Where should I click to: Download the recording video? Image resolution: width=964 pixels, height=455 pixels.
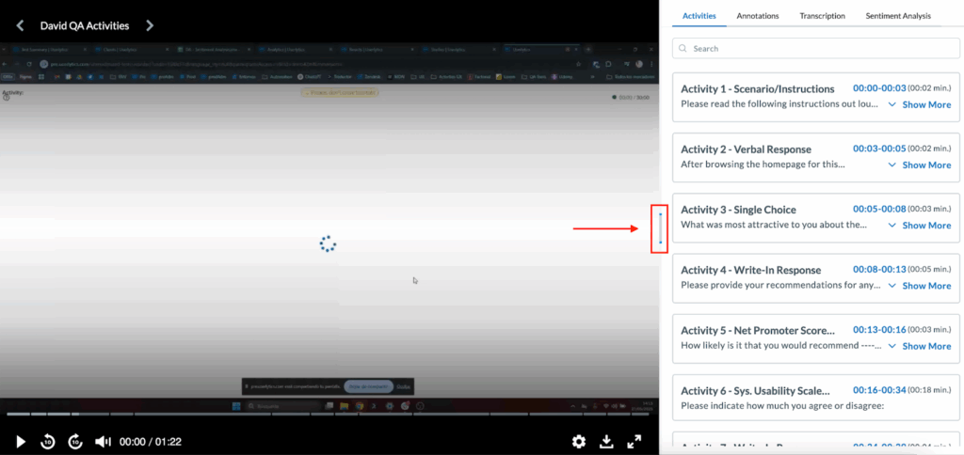[607, 441]
